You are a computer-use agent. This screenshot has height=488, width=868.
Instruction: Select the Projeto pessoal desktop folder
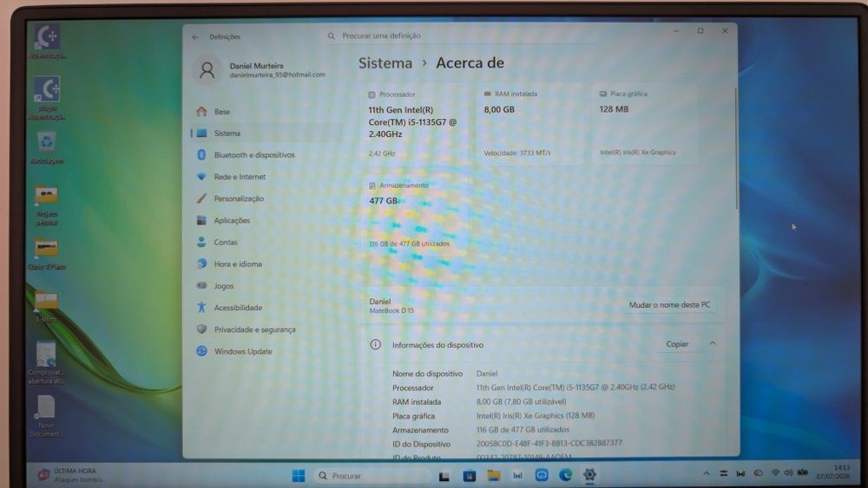[47, 205]
